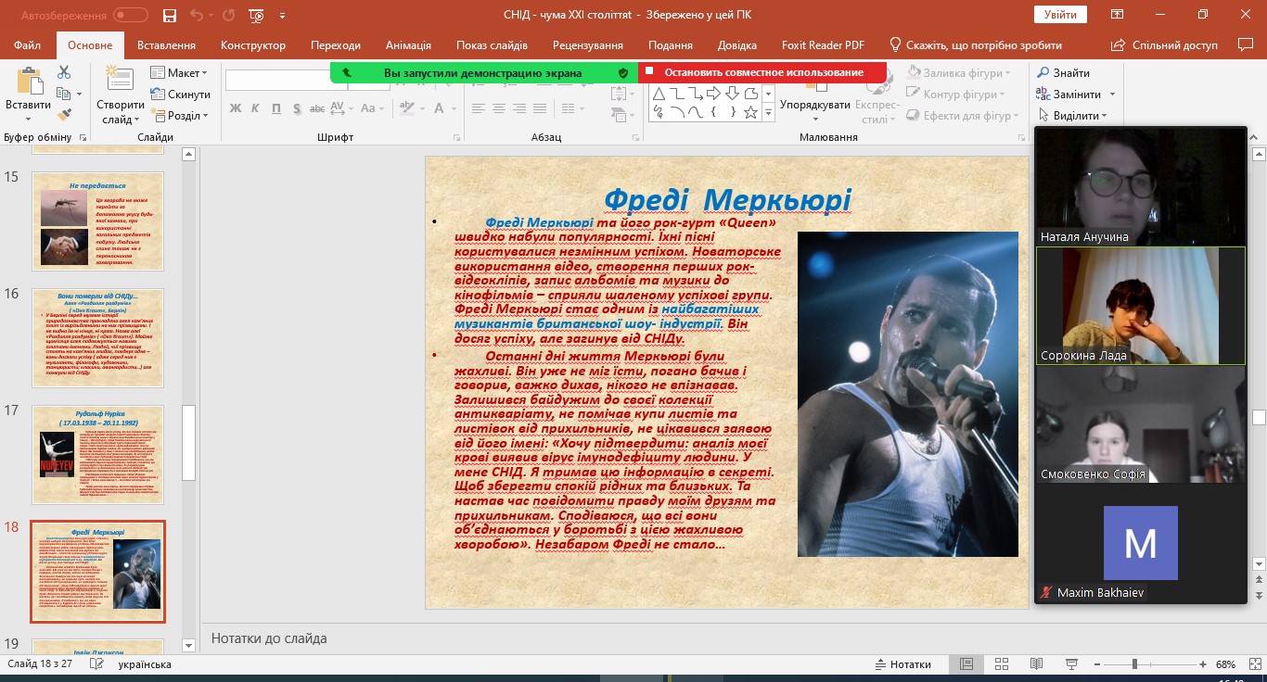Switch to the Переходи tab
Screen dimensions: 1267x682
(336, 45)
